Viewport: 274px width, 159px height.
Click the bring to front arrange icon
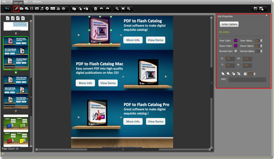coord(223,74)
